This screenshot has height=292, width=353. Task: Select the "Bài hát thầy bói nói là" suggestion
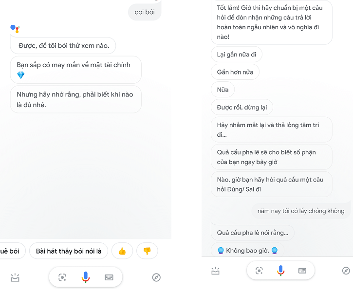[x=69, y=251]
